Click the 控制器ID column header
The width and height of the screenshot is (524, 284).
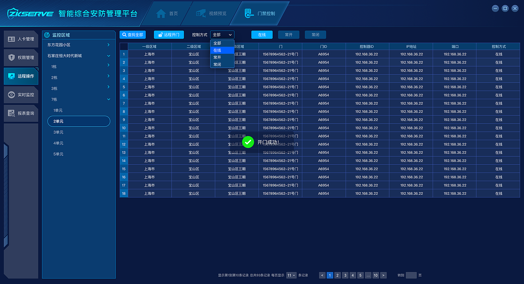[x=367, y=47]
